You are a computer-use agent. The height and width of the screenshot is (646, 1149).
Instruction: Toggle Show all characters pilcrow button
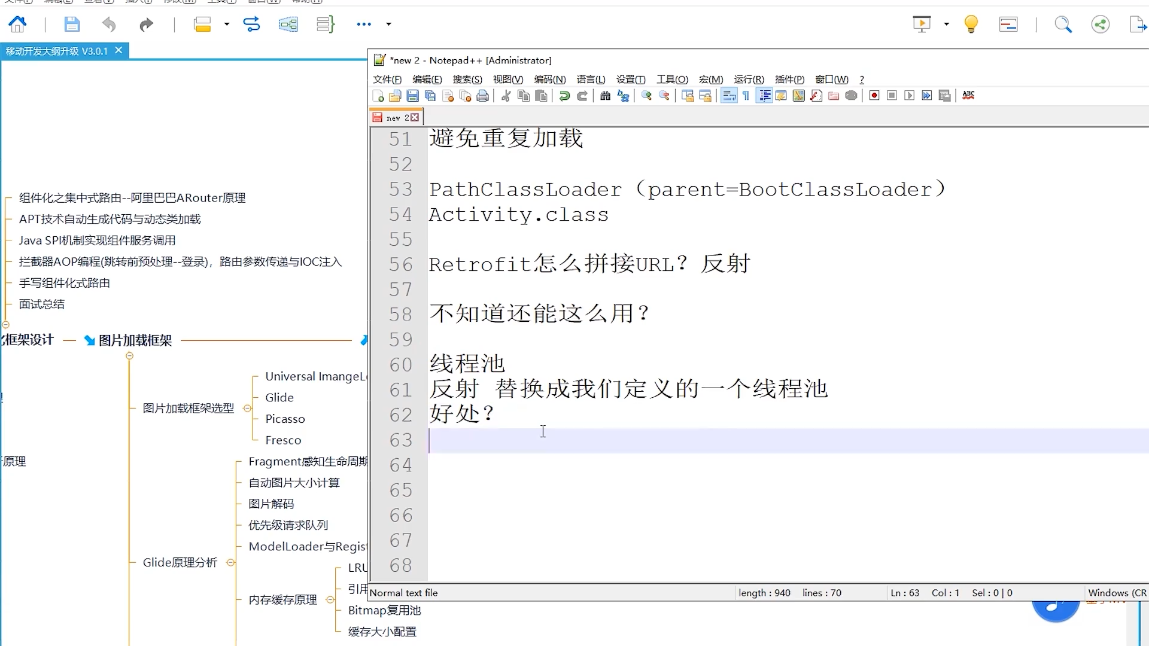point(746,96)
